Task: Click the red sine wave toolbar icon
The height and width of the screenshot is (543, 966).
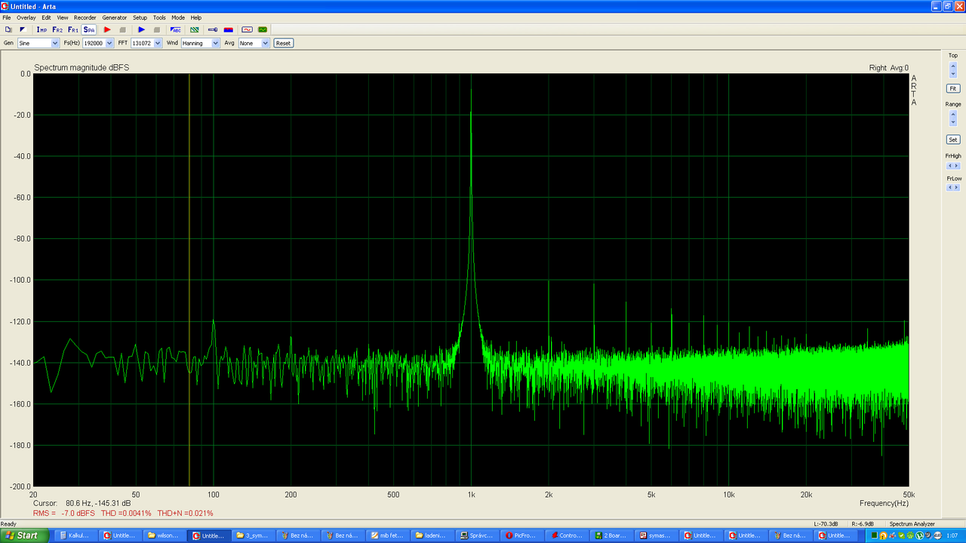Action: coord(246,29)
